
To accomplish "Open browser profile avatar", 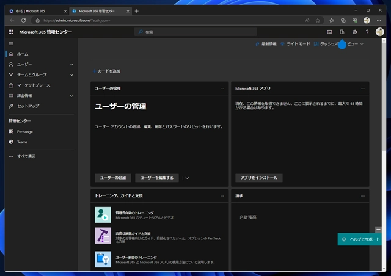I will [x=367, y=20].
